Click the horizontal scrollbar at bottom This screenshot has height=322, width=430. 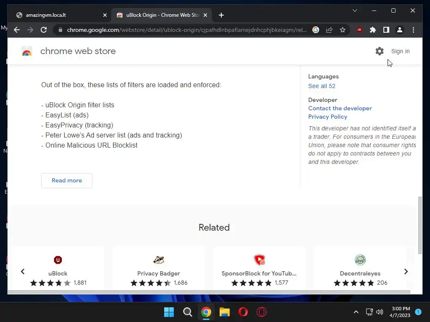click(x=209, y=292)
